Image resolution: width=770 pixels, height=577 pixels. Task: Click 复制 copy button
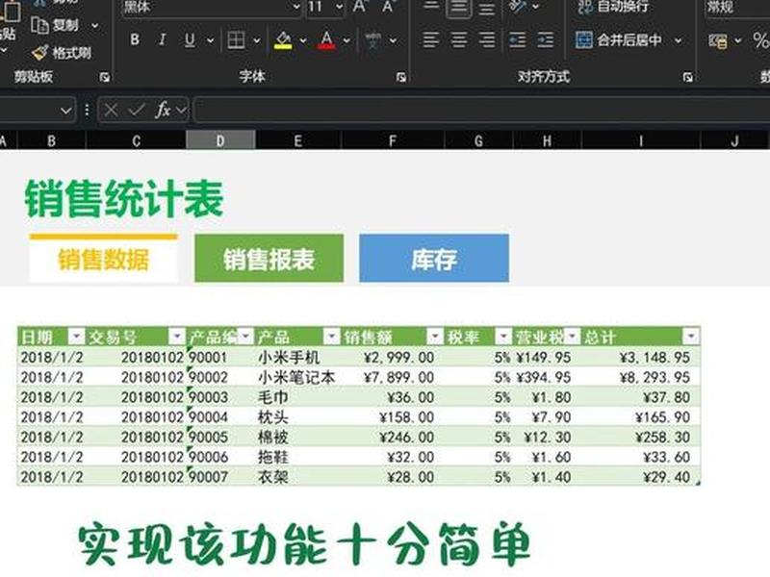pos(55,25)
